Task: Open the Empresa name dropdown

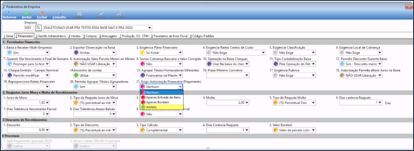Action: click(150, 28)
